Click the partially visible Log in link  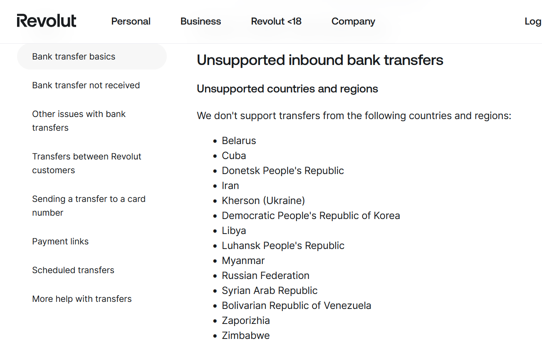(x=532, y=21)
